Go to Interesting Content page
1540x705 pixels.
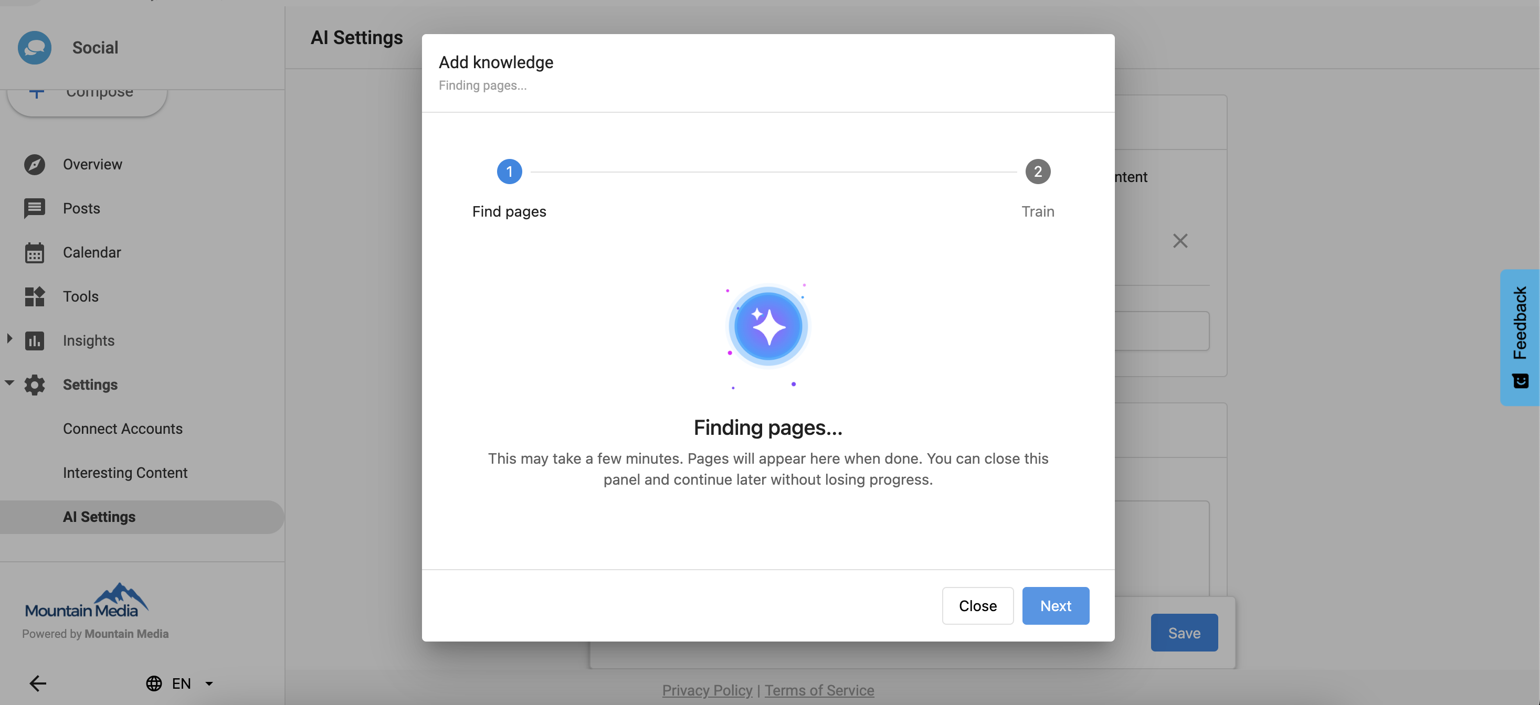pyautogui.click(x=125, y=473)
